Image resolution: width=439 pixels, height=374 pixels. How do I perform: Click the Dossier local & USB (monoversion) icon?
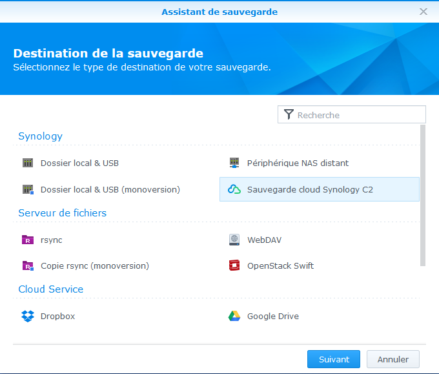tap(28, 190)
